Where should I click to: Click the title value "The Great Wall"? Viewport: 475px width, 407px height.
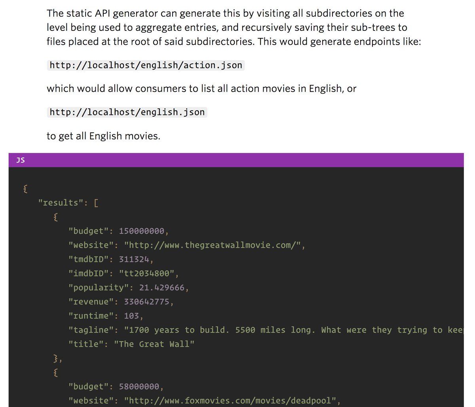point(154,344)
